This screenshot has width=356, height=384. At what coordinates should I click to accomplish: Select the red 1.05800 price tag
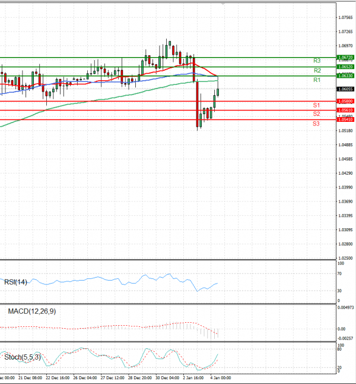345,101
